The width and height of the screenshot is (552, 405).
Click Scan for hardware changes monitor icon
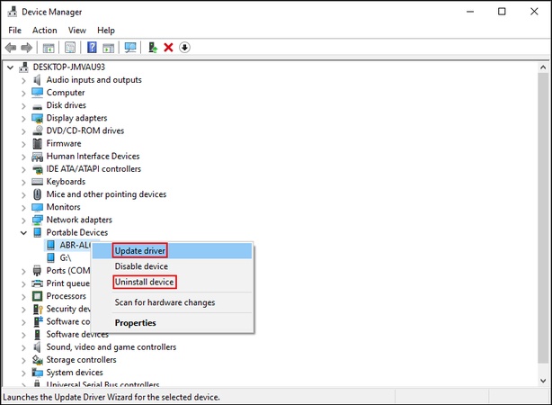click(x=130, y=48)
